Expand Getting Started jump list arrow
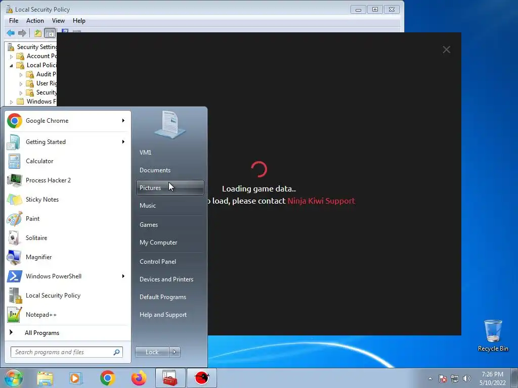 [x=123, y=142]
